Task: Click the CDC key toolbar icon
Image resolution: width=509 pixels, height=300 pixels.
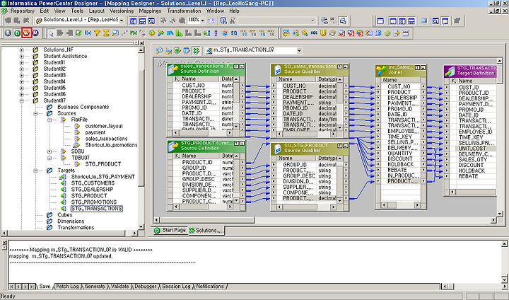Action: 286,33
